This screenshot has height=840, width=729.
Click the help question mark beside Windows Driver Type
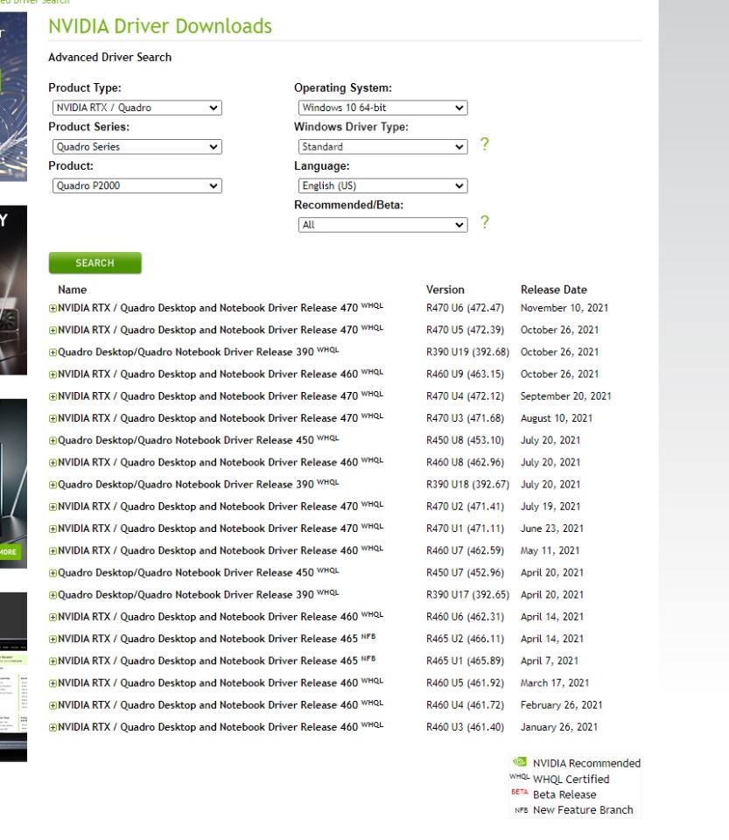[484, 144]
